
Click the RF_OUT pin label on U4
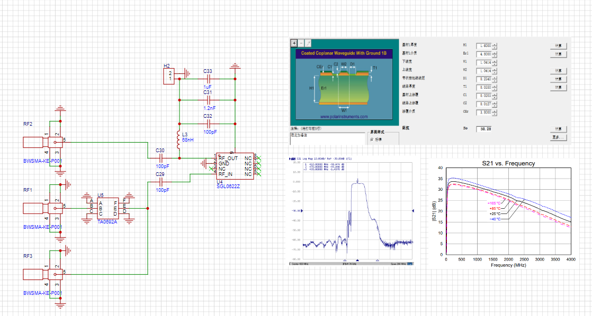(228, 158)
